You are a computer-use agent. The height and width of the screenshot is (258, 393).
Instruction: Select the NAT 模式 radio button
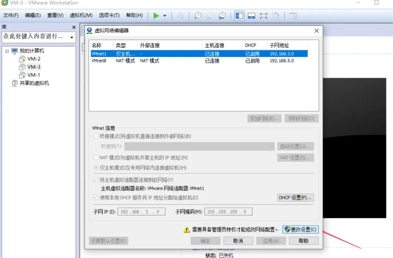pyautogui.click(x=96, y=157)
